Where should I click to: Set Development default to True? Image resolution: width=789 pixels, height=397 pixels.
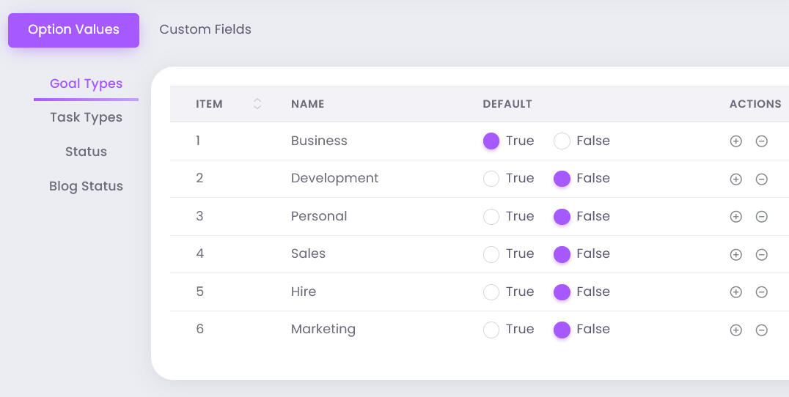(x=491, y=179)
